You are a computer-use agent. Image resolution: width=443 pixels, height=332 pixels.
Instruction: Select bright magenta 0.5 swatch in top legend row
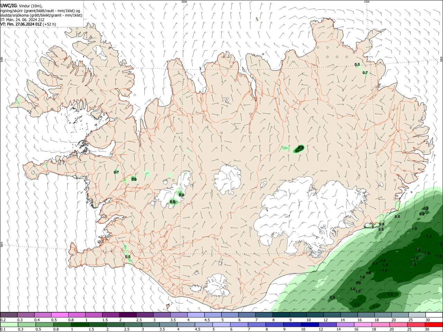(60, 315)
